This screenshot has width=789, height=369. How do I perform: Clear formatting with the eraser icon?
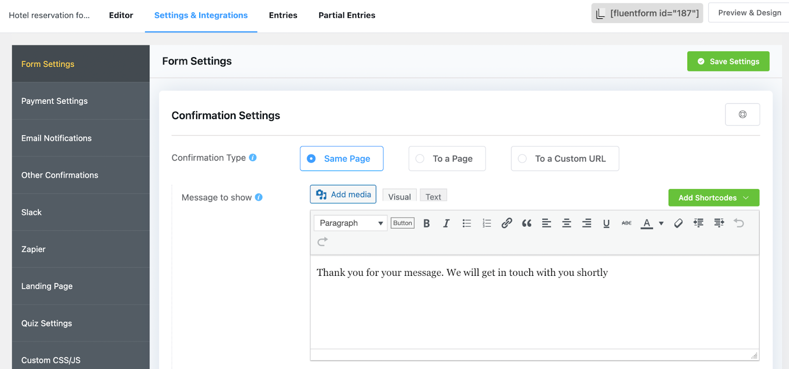pos(679,223)
